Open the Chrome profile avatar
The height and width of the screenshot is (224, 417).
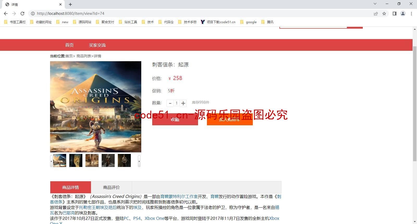(403, 14)
